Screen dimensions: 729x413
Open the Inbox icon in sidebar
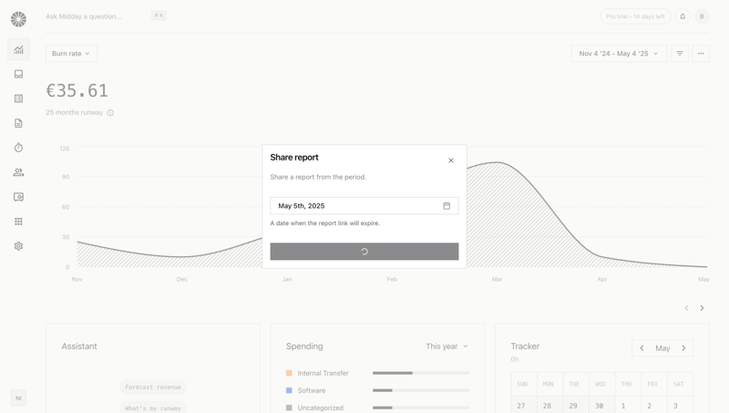click(x=18, y=74)
